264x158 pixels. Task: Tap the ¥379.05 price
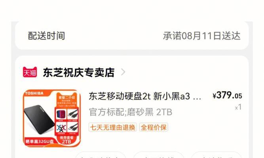coord(227,95)
